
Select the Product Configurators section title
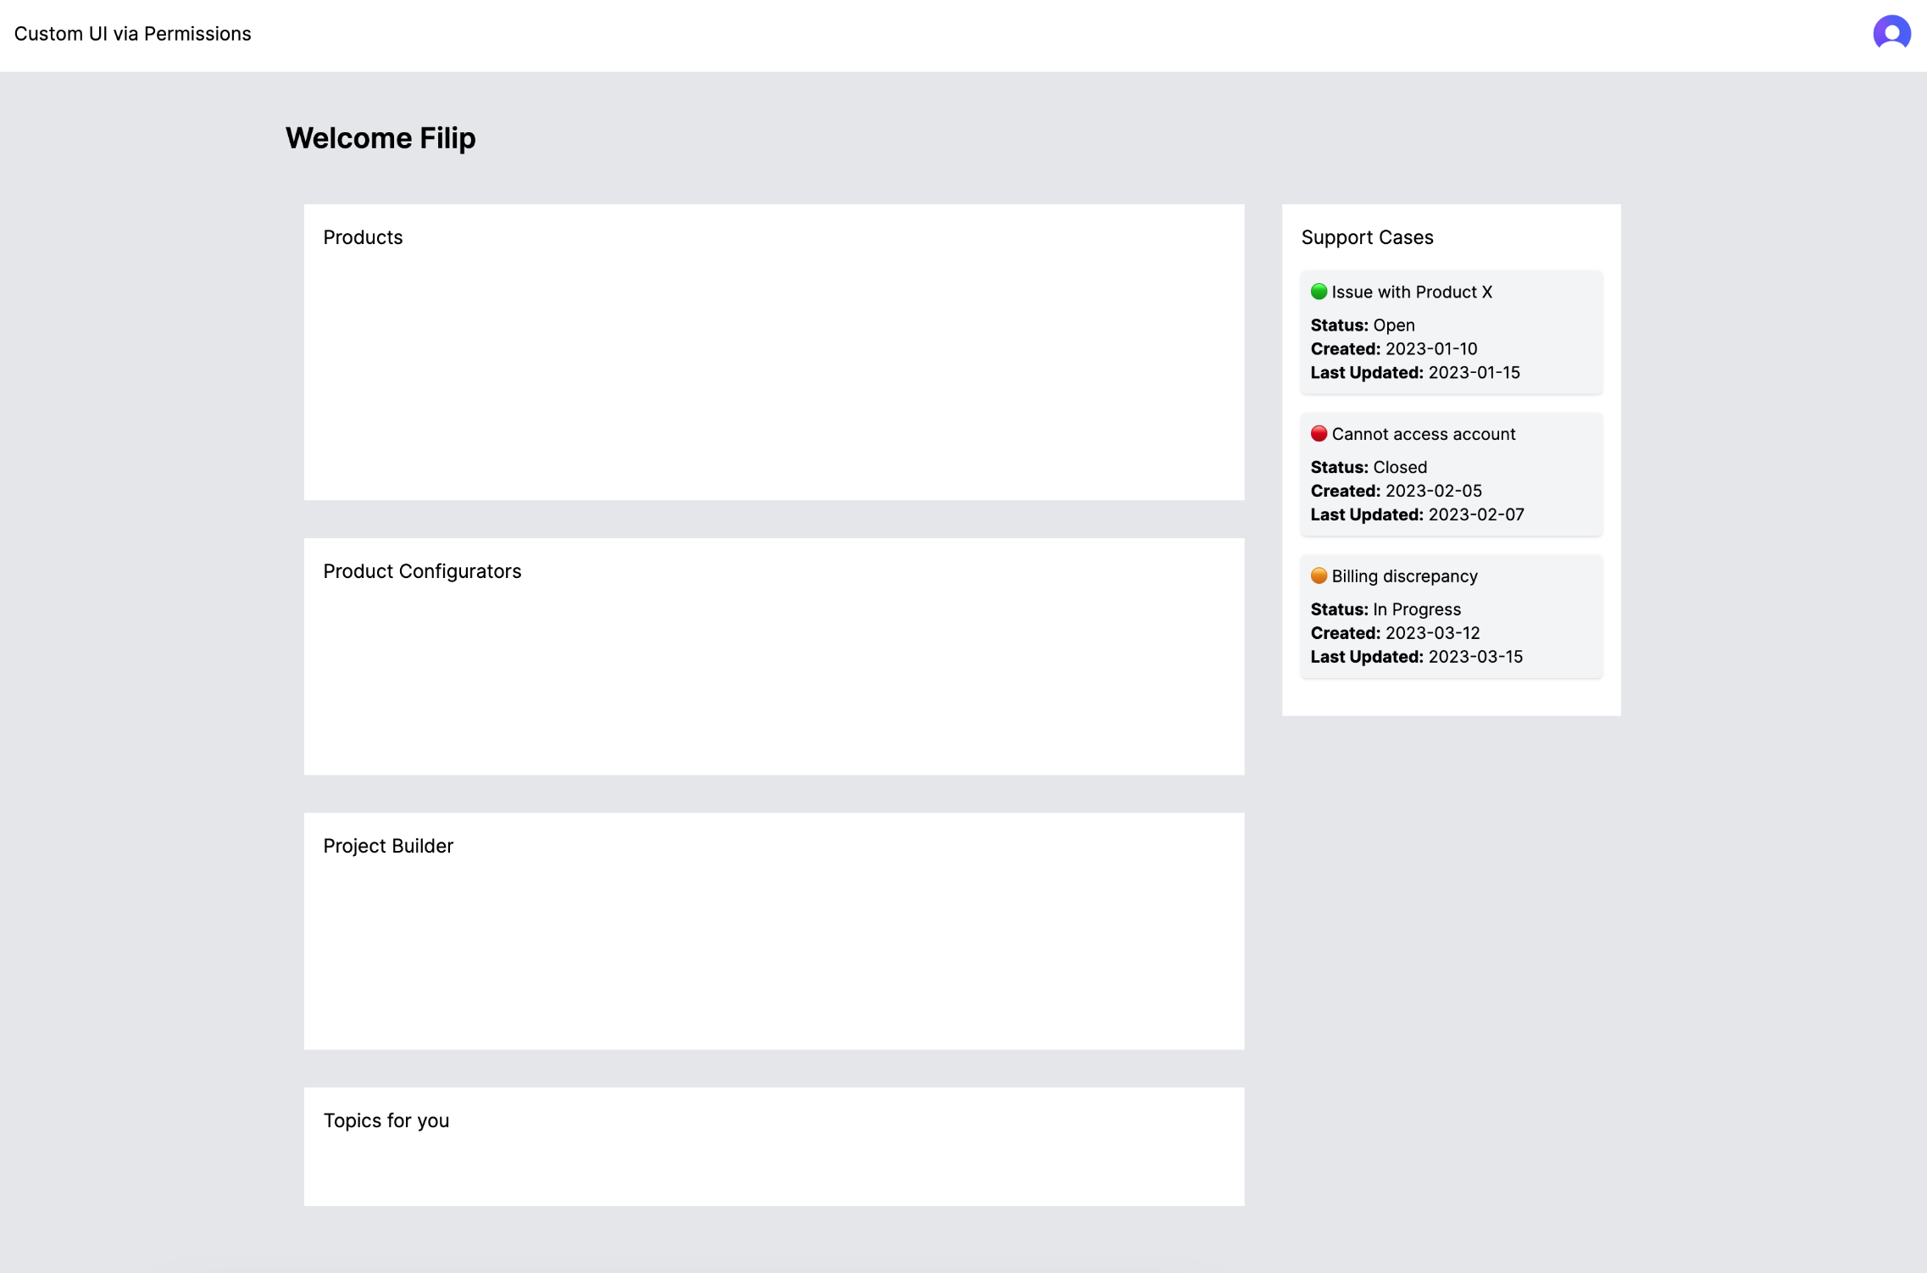(422, 571)
